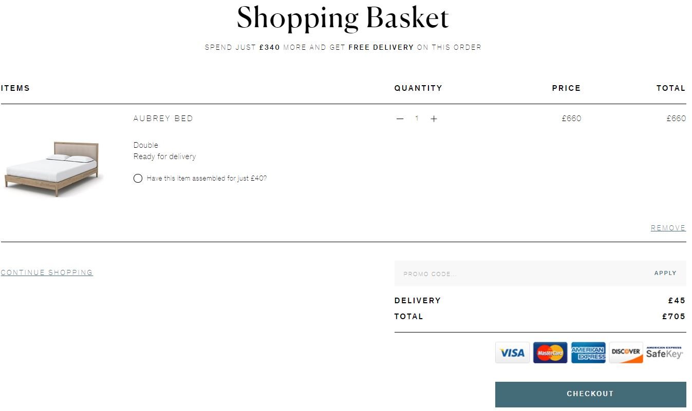Image resolution: width=692 pixels, height=411 pixels.
Task: Click the quantity value 1
Action: pos(417,119)
